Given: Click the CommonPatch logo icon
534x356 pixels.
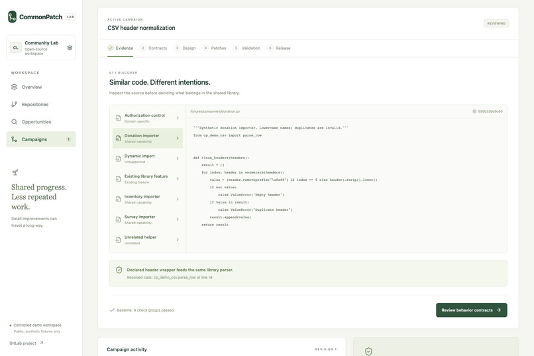Looking at the screenshot, I should click(13, 17).
